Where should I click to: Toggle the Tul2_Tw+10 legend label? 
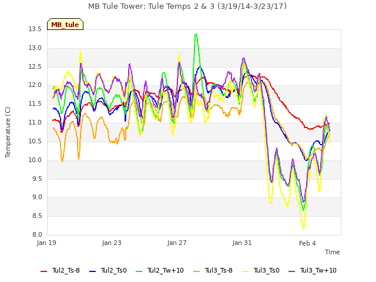166,271
